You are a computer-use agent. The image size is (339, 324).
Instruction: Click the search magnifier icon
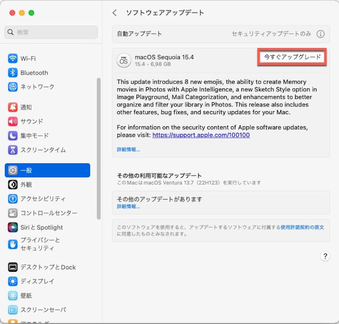pyautogui.click(x=10, y=32)
